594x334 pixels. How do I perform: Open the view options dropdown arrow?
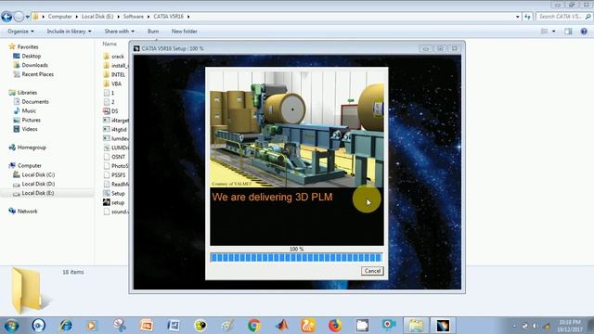553,32
